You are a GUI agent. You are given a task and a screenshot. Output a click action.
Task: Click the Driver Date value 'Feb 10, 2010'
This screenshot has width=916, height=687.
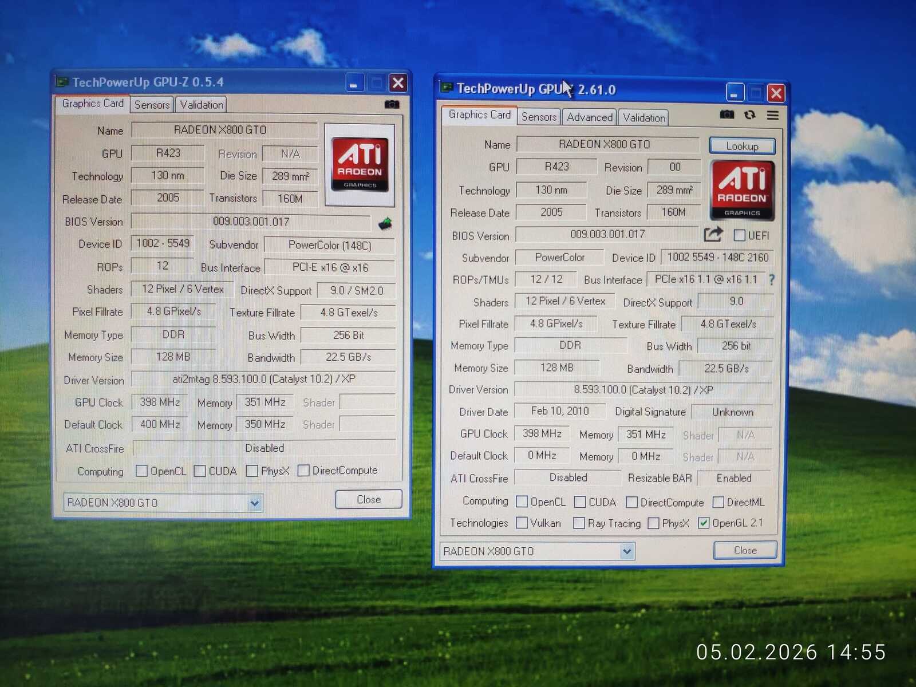[560, 411]
